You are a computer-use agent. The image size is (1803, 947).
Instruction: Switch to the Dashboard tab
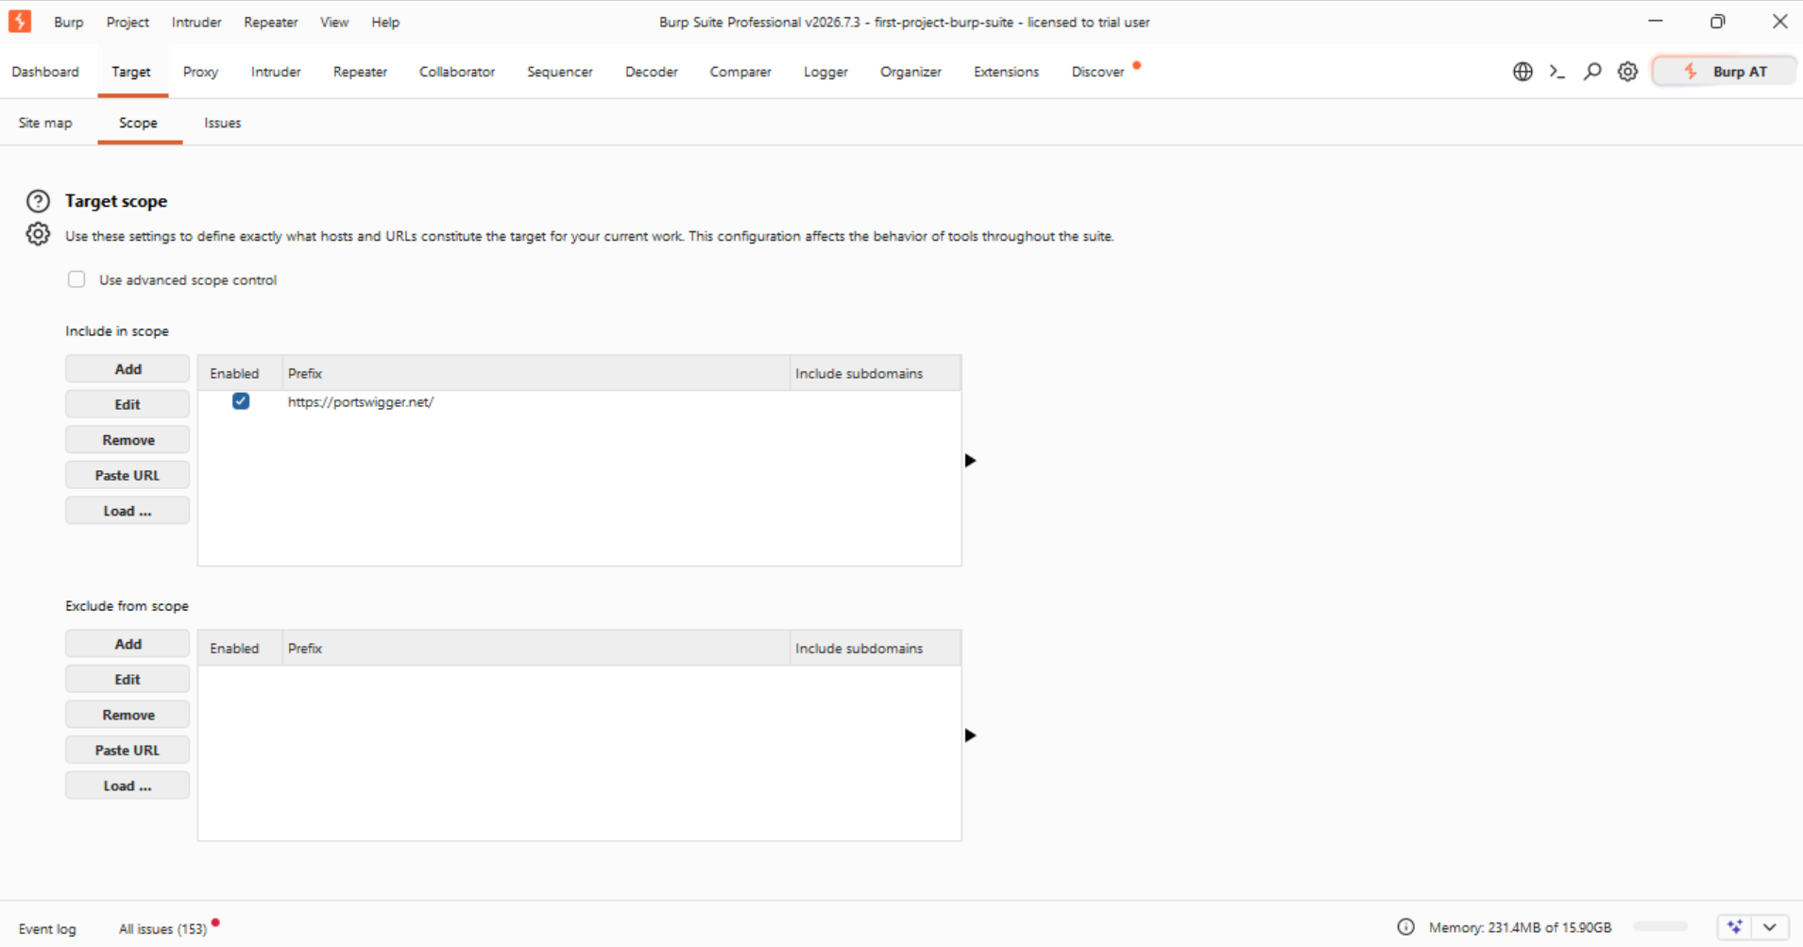point(45,72)
